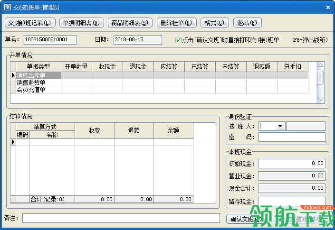
Task: Click the window title icon
Action: (x=7, y=7)
